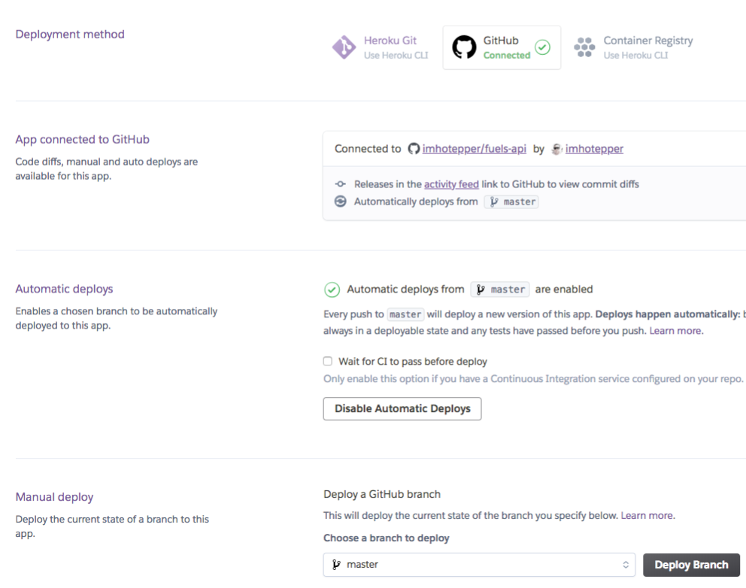The image size is (746, 588).
Task: Click the Manual deploy heading
Action: (x=54, y=497)
